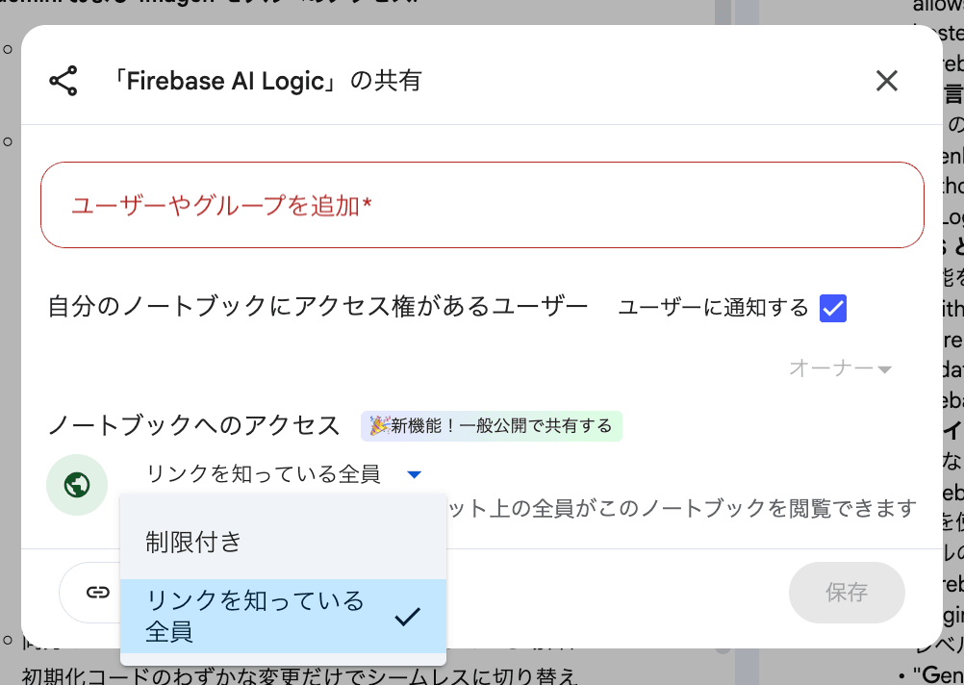Click the copy link chain icon button
This screenshot has height=685, width=964.
click(97, 592)
